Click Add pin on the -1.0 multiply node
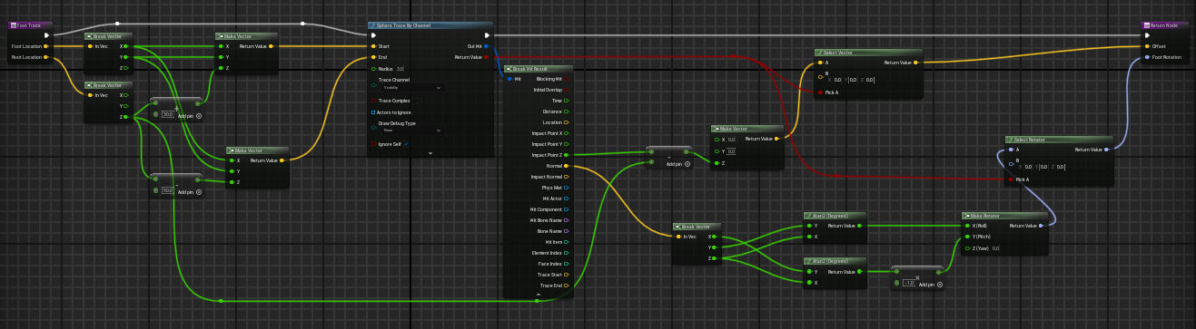The image size is (1196, 329). pos(930,285)
